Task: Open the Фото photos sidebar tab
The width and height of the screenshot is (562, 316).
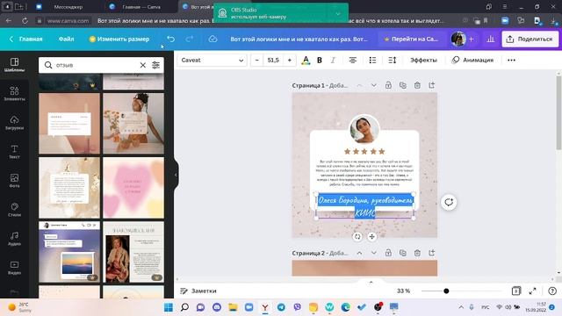Action: tap(14, 181)
